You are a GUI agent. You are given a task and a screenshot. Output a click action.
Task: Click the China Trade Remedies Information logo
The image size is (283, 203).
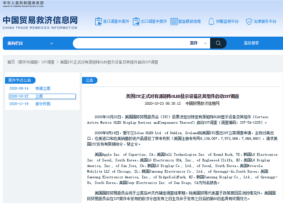pyautogui.click(x=40, y=23)
